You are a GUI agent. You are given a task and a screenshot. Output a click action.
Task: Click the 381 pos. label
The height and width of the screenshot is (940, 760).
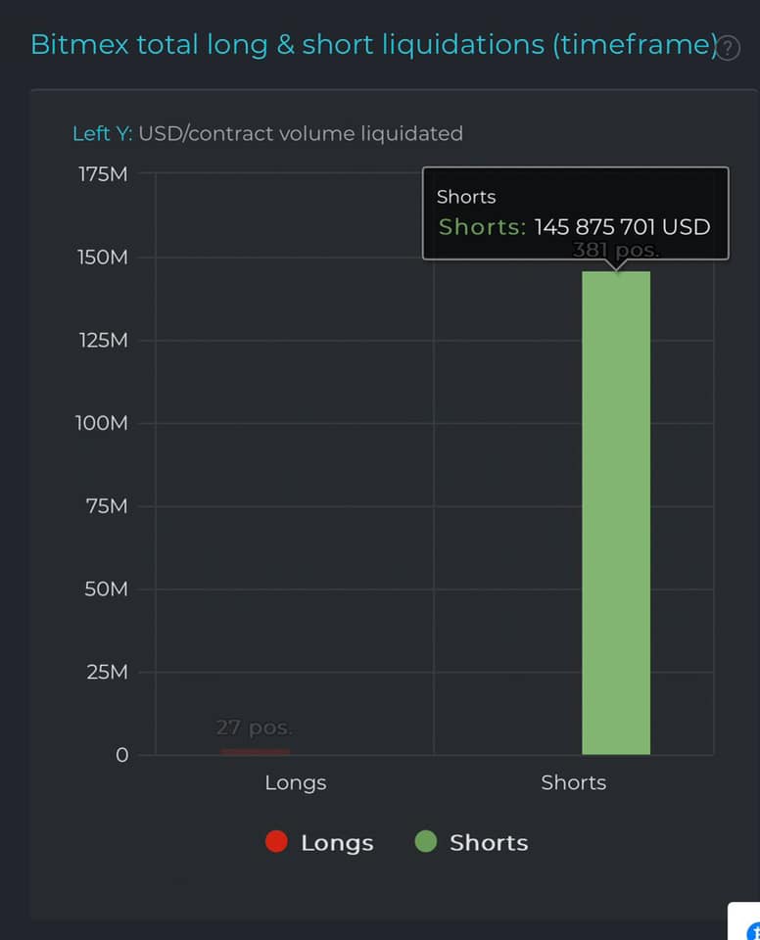[616, 250]
